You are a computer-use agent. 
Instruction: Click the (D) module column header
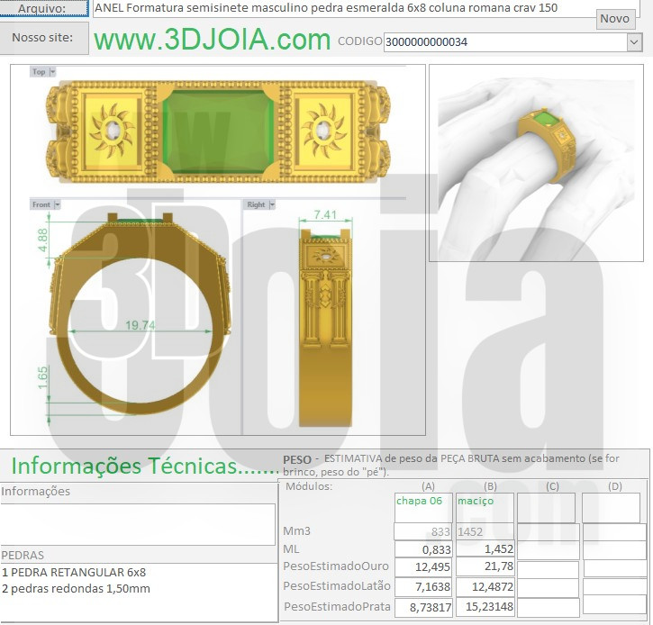tap(614, 486)
